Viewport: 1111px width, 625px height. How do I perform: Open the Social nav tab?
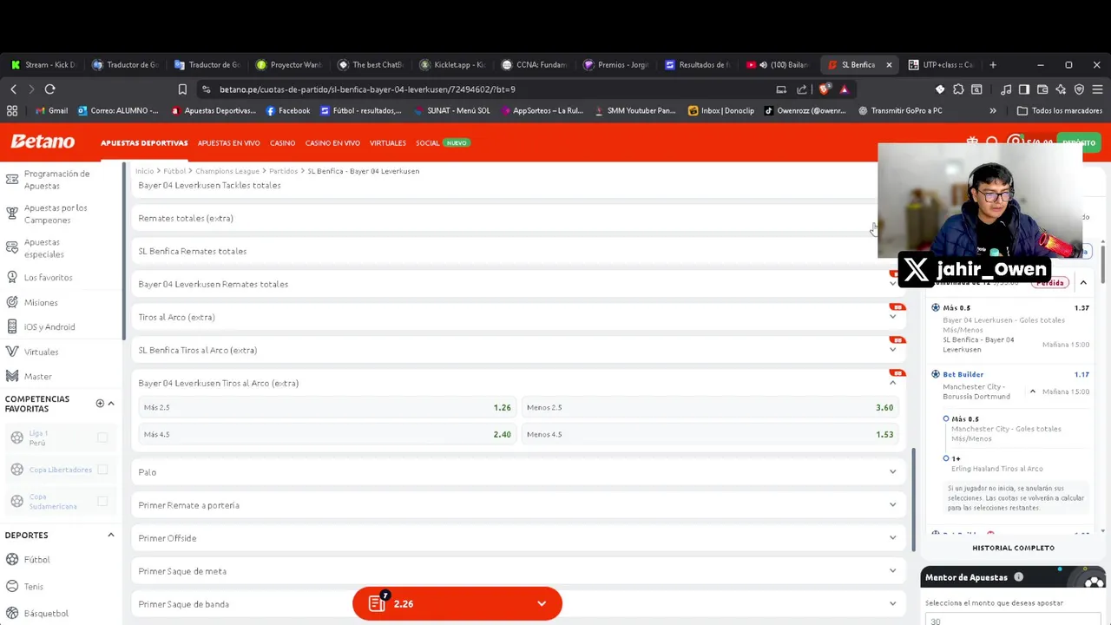pos(427,142)
